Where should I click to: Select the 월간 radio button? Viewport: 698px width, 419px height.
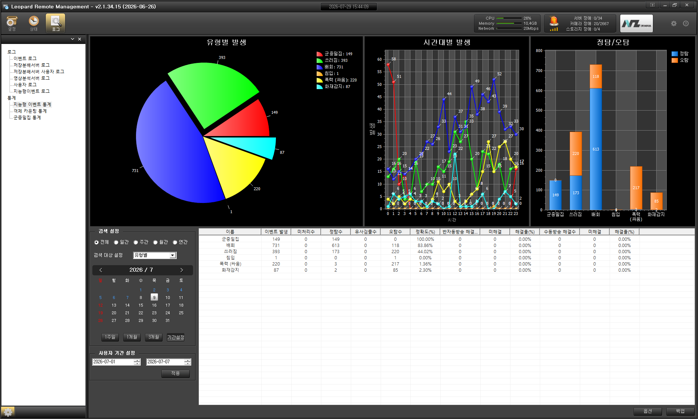tap(155, 242)
